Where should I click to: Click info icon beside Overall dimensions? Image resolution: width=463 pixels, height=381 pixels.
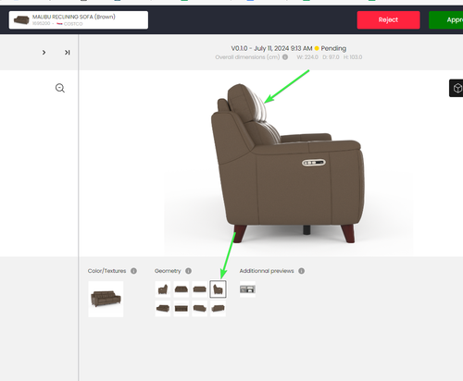tap(285, 57)
